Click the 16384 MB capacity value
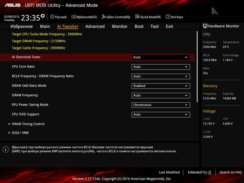 tap(229, 98)
